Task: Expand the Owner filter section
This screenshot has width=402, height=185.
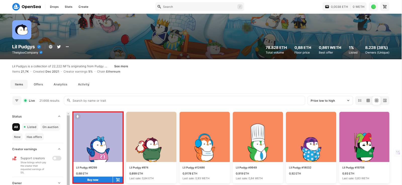Action: [59, 183]
